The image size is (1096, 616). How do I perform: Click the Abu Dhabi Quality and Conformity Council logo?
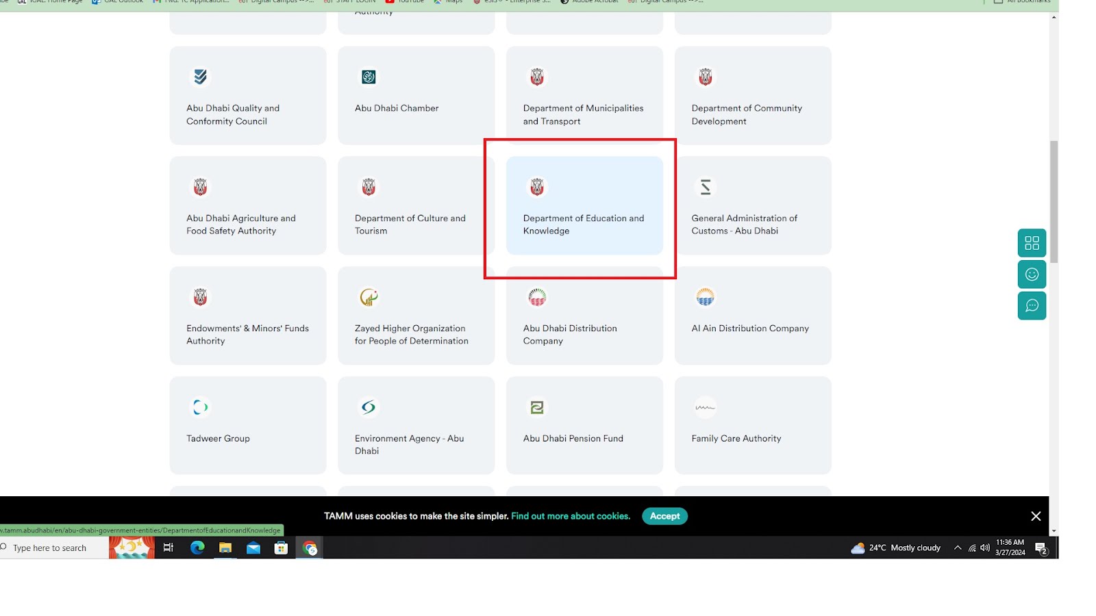(200, 77)
